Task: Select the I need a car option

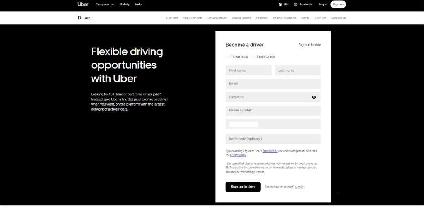Action: coord(254,56)
